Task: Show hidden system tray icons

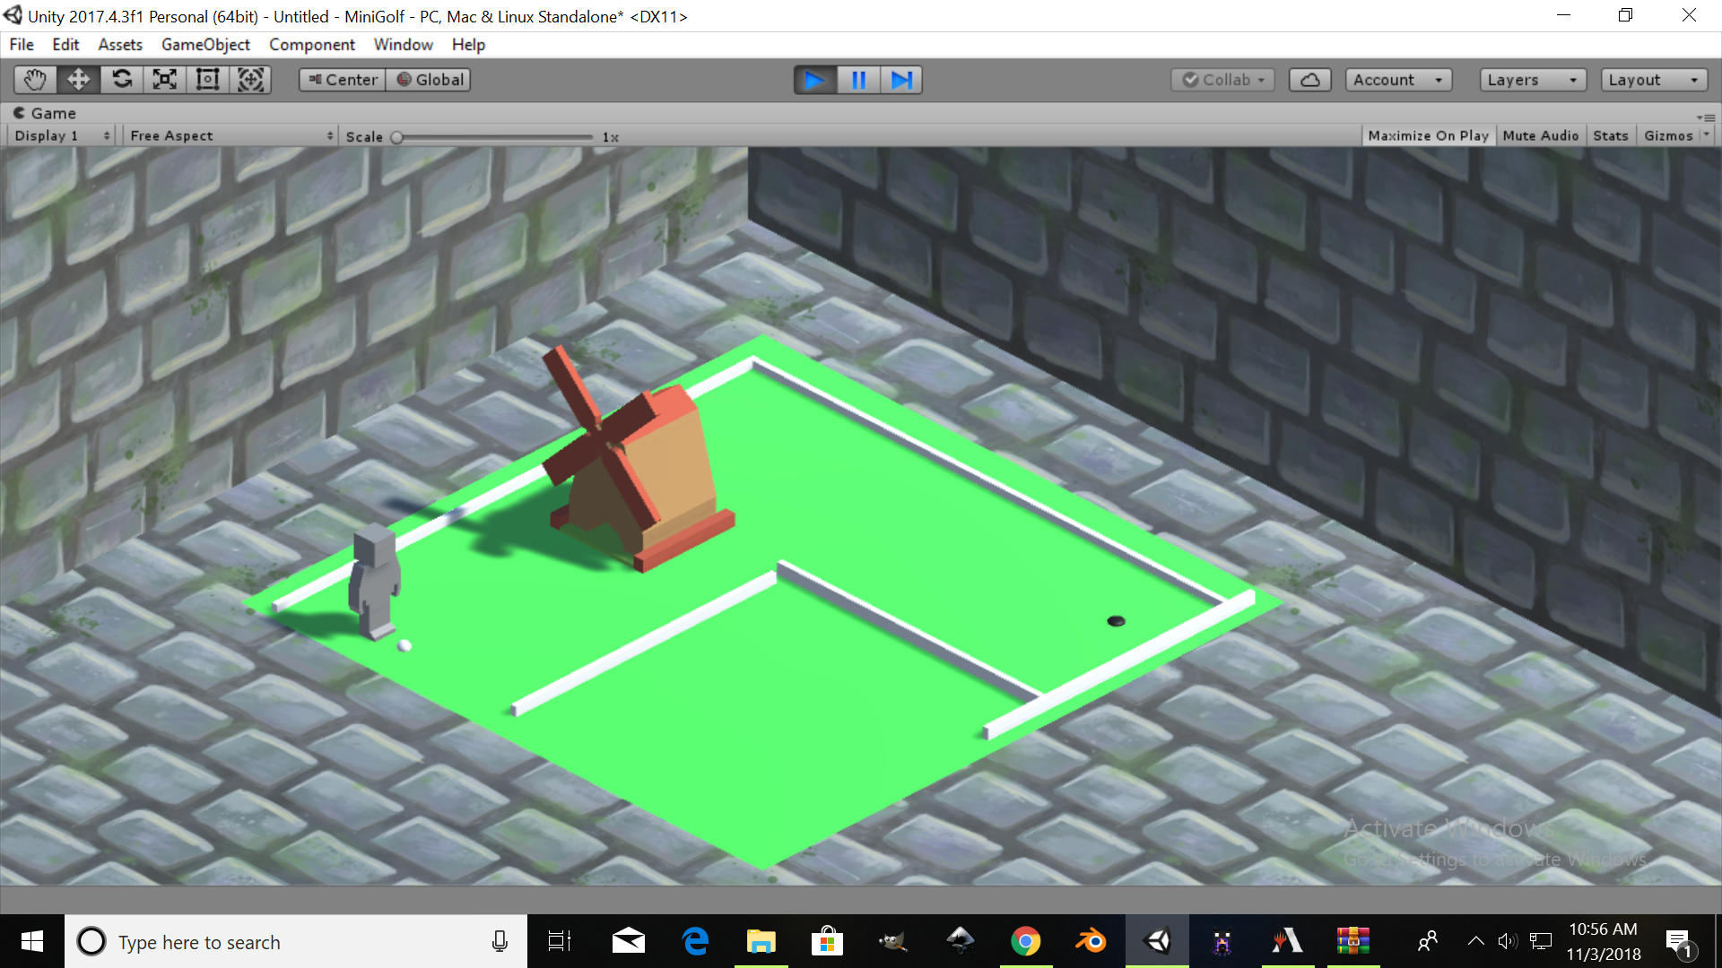Action: pyautogui.click(x=1475, y=941)
